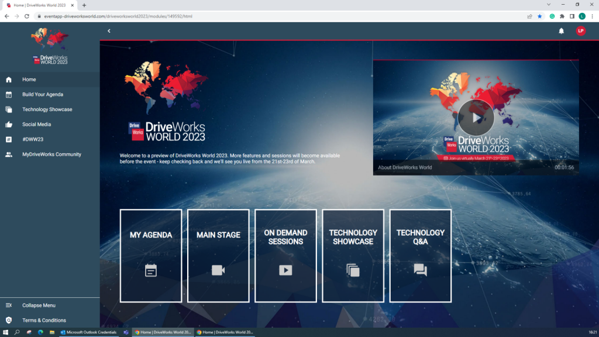Viewport: 599px width, 337px height.
Task: Click the taskbar clock showing 16:21
Action: (593, 332)
